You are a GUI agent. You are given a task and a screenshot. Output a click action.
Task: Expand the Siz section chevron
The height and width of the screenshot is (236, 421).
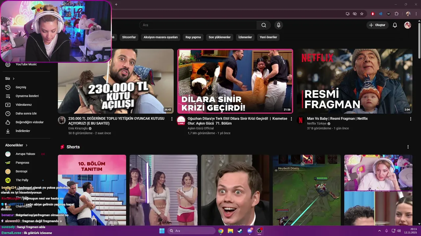[13, 79]
